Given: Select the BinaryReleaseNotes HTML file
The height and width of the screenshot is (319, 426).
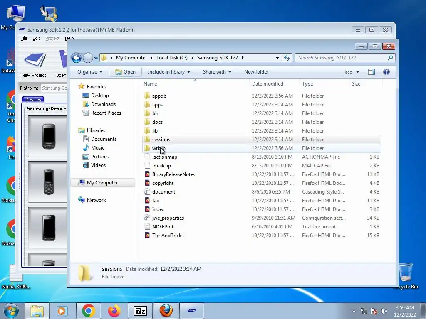Looking at the screenshot, I should click(261, 174).
